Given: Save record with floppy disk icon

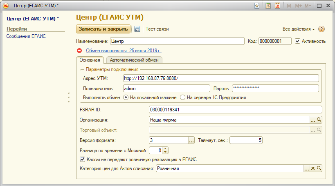Looking at the screenshot, I should [x=137, y=29].
